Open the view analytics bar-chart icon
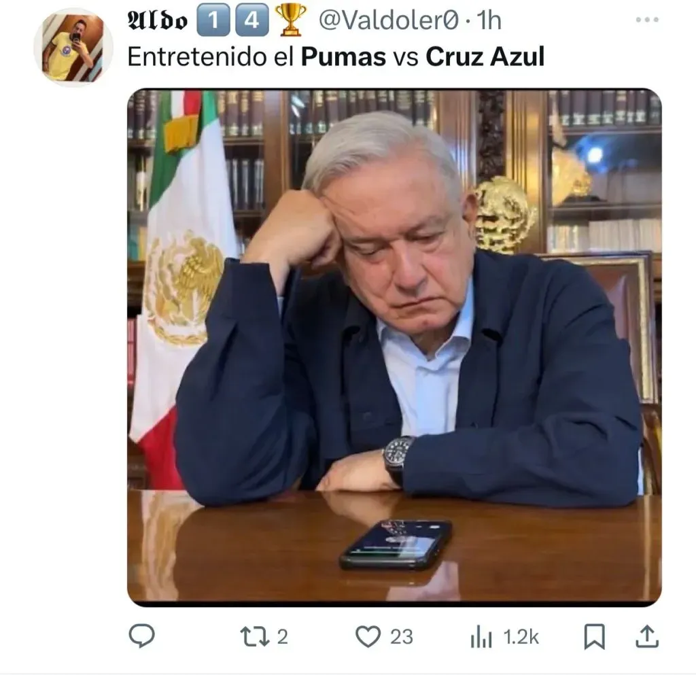The height and width of the screenshot is (675, 696). (x=481, y=636)
